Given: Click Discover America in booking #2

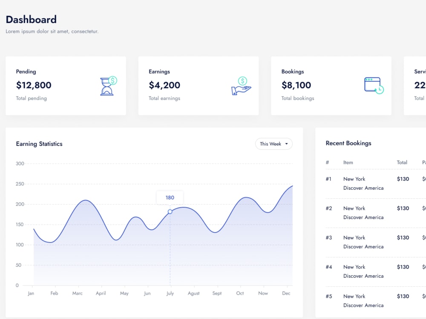Looking at the screenshot, I should (x=363, y=217).
